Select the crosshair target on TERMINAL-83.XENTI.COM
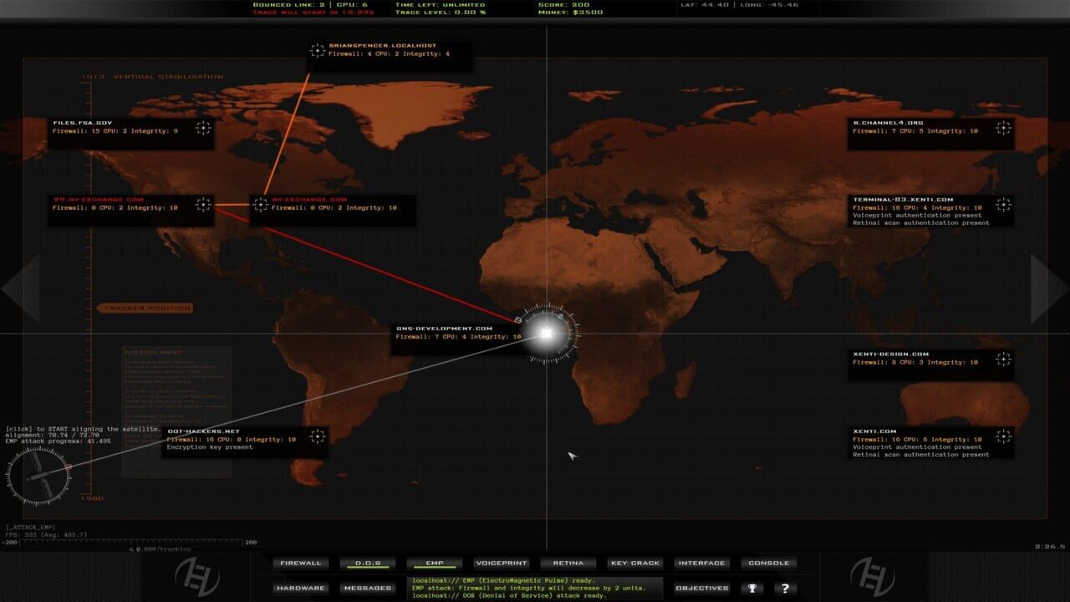This screenshot has height=602, width=1070. (x=1002, y=204)
